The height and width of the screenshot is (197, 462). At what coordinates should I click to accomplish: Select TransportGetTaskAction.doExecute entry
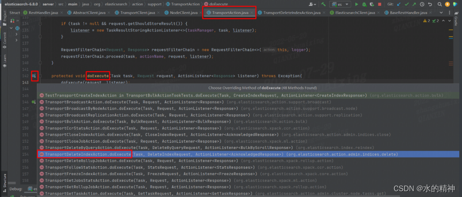[248, 193]
